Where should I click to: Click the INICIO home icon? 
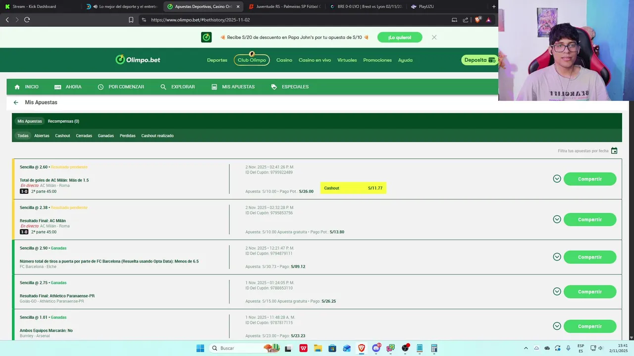[x=17, y=87]
